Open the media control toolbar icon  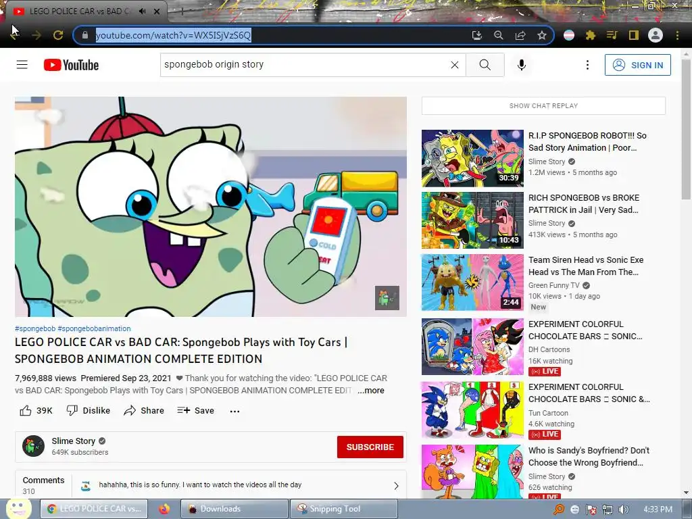612,35
